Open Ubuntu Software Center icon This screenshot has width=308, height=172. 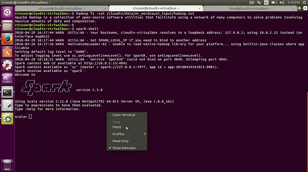(x=7, y=52)
